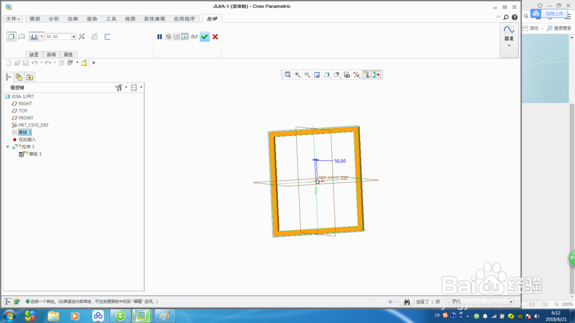Toggle the remove material option

point(94,37)
